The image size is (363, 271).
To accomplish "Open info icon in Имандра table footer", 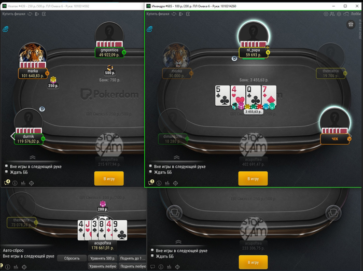I will [159, 183].
